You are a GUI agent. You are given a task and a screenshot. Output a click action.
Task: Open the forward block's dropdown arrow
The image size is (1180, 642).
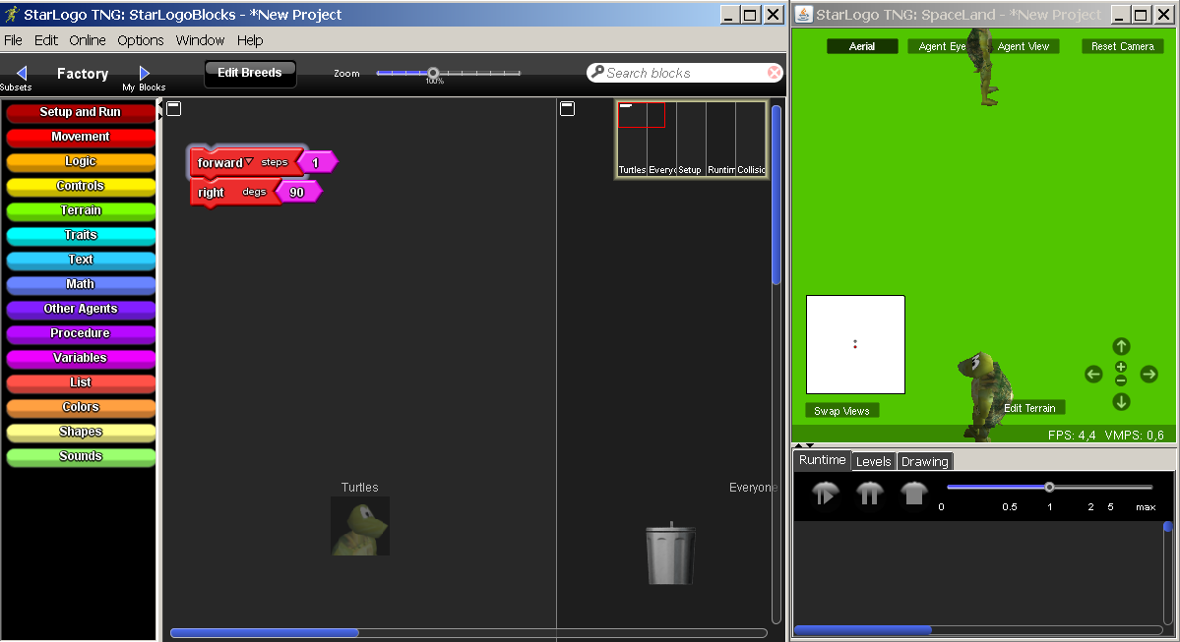tap(249, 161)
